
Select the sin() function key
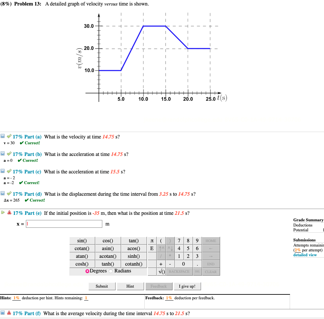(x=82, y=241)
